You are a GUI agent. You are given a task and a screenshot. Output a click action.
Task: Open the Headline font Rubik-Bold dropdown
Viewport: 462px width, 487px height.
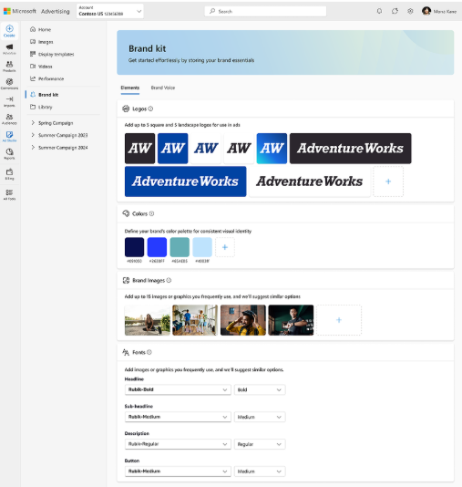[x=178, y=389]
